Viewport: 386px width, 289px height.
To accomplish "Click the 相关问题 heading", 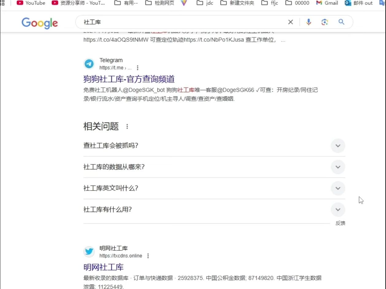I will 101,126.
